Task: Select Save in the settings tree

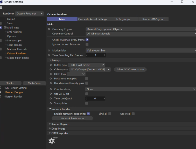Action: [x=10, y=23]
